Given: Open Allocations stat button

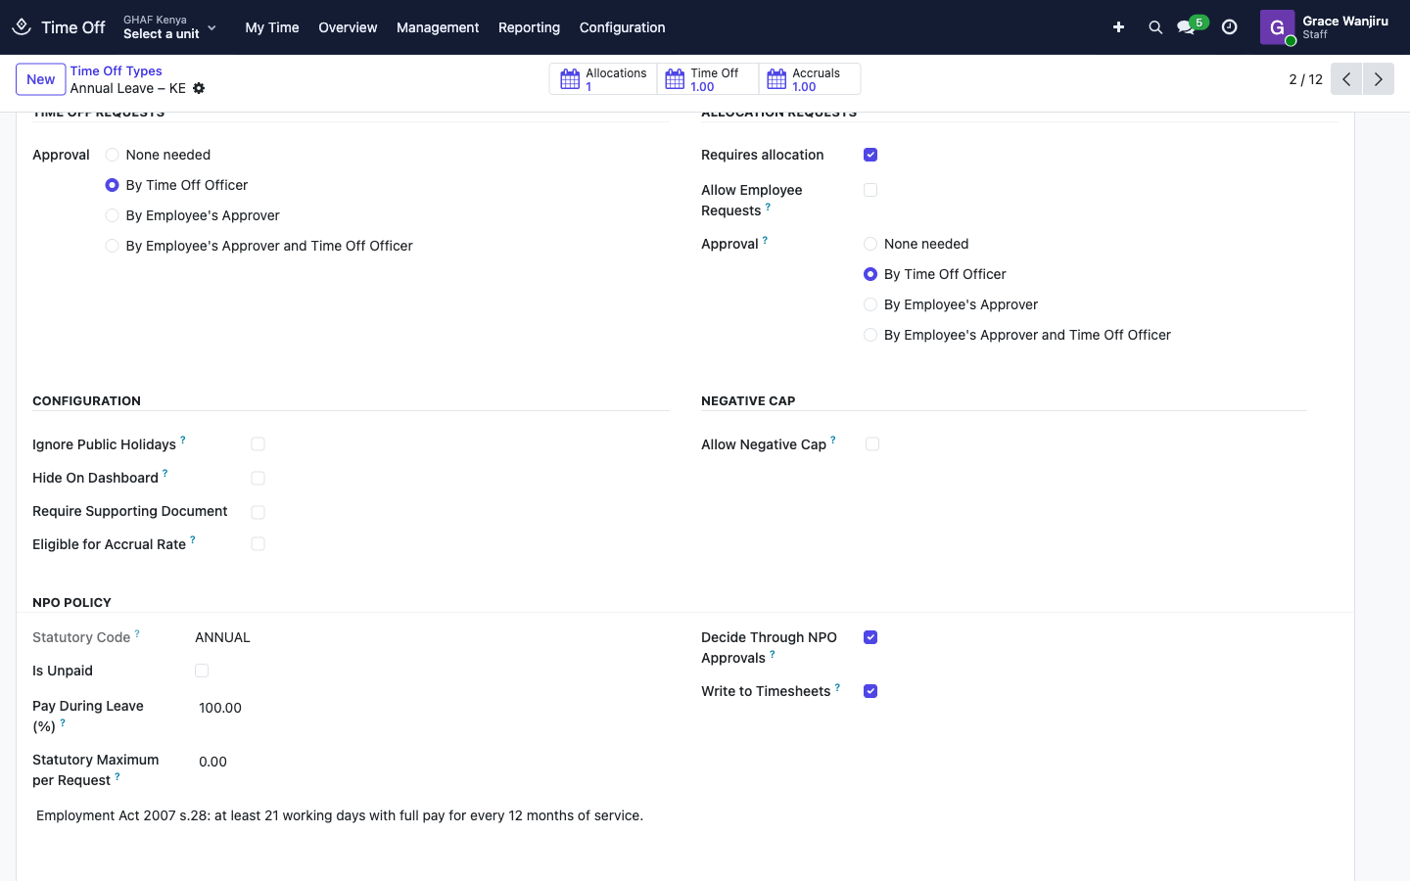Looking at the screenshot, I should point(603,79).
